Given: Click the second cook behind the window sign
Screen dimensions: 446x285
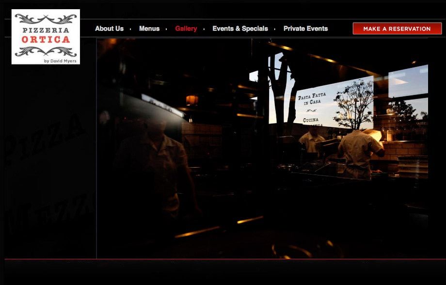Looking at the screenshot, I should pos(312,142).
